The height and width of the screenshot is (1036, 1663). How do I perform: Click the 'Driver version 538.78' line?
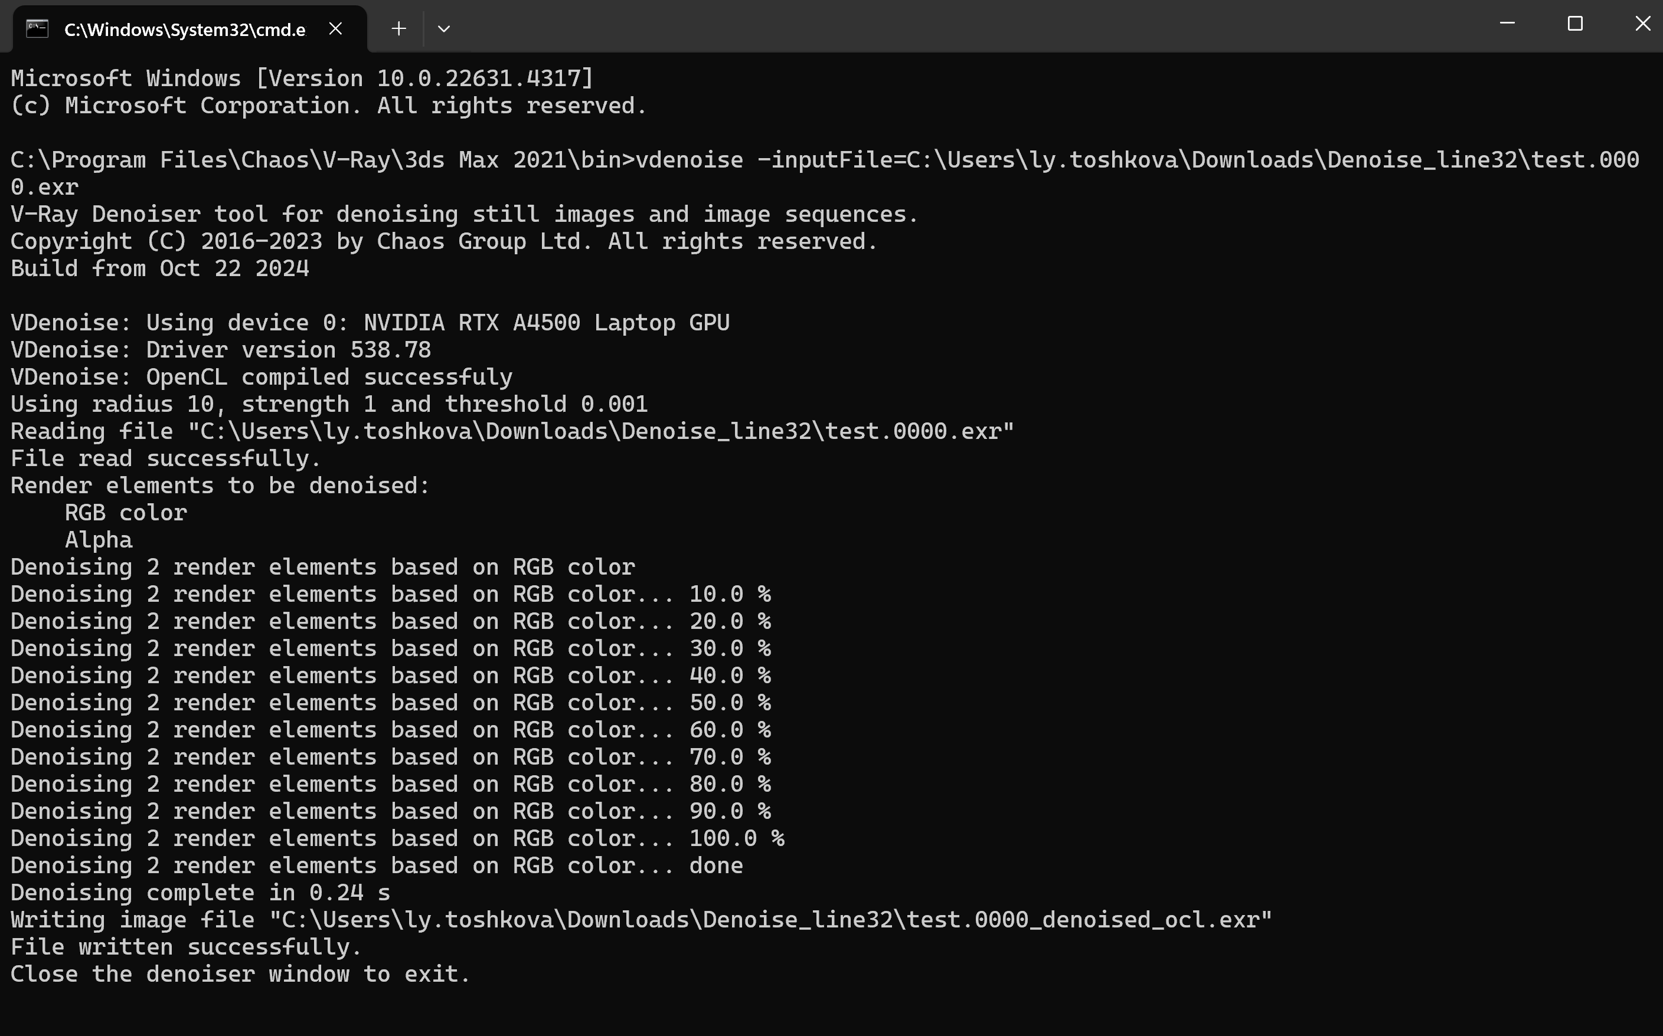221,349
